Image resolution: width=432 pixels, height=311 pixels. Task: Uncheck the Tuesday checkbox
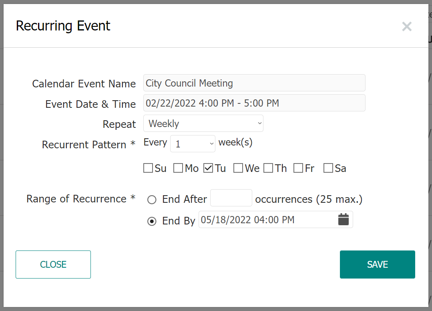coord(207,168)
